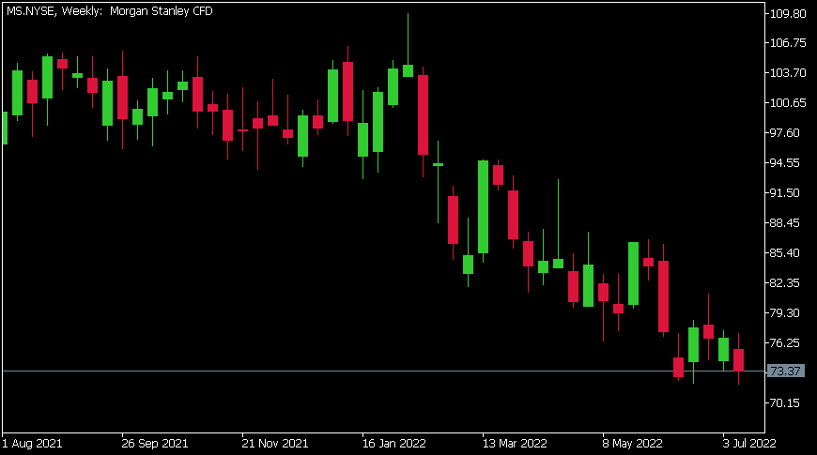Click the 94.55 price axis label

click(785, 163)
